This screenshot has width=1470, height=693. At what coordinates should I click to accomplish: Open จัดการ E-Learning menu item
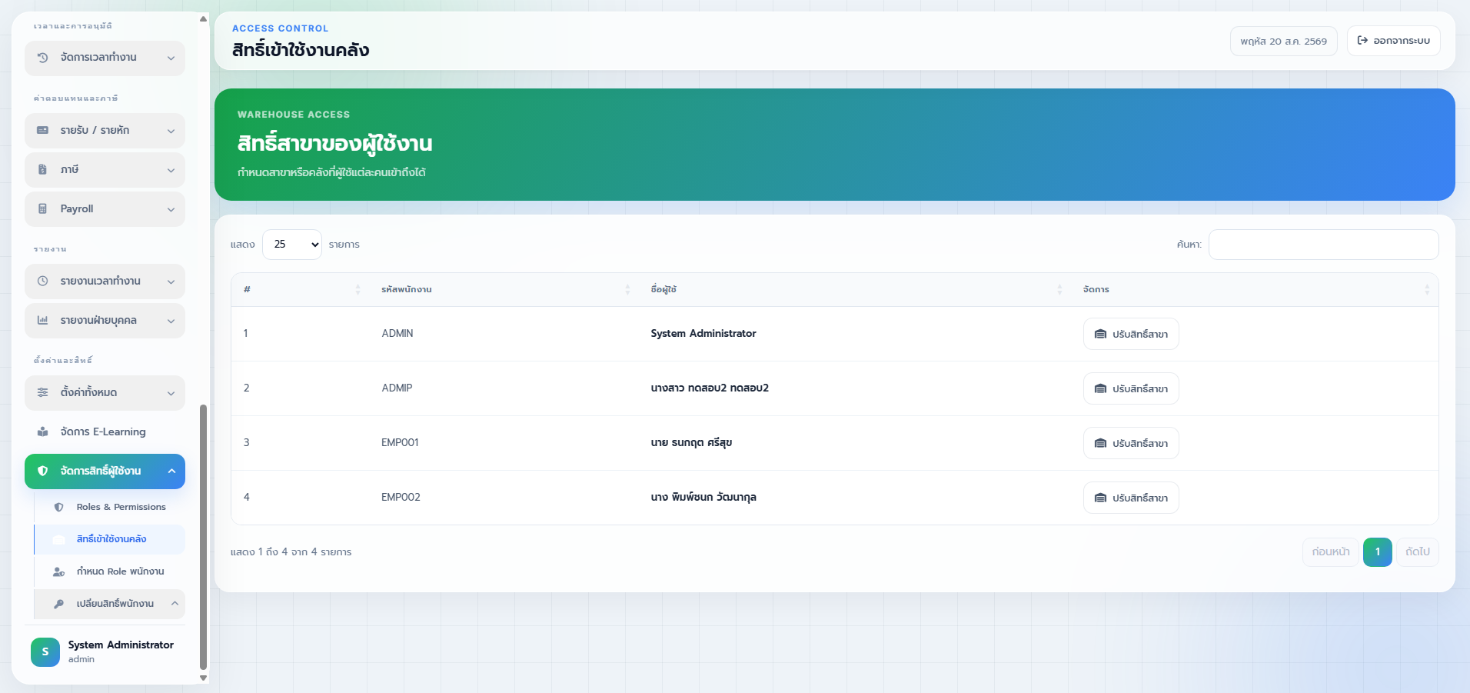click(x=105, y=432)
